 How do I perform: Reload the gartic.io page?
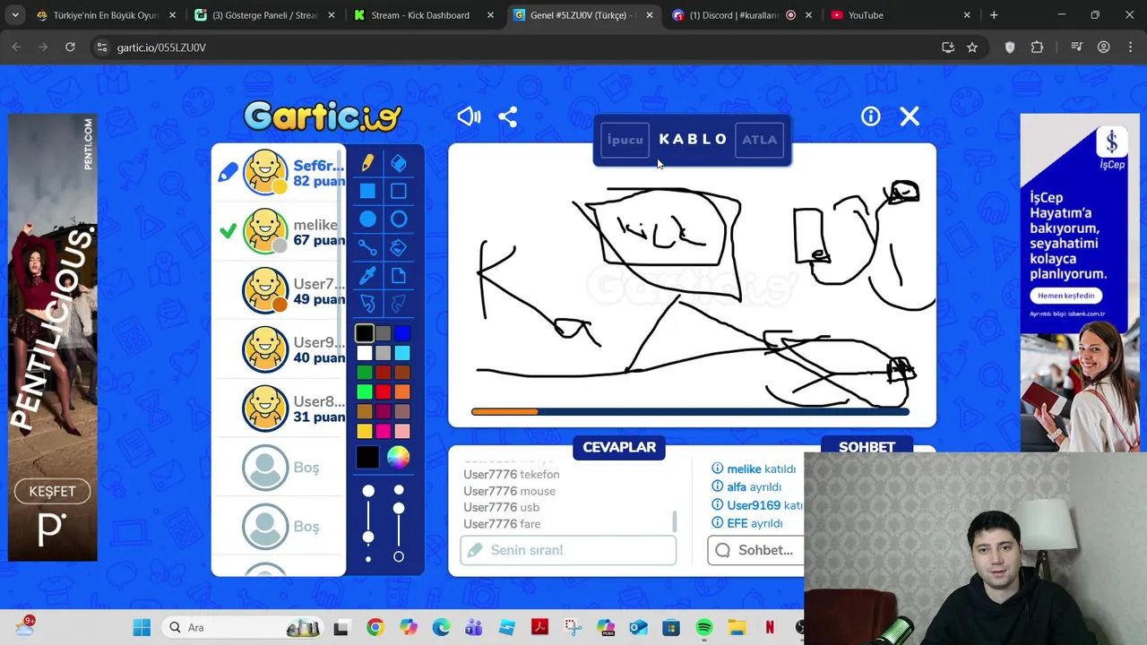[70, 47]
